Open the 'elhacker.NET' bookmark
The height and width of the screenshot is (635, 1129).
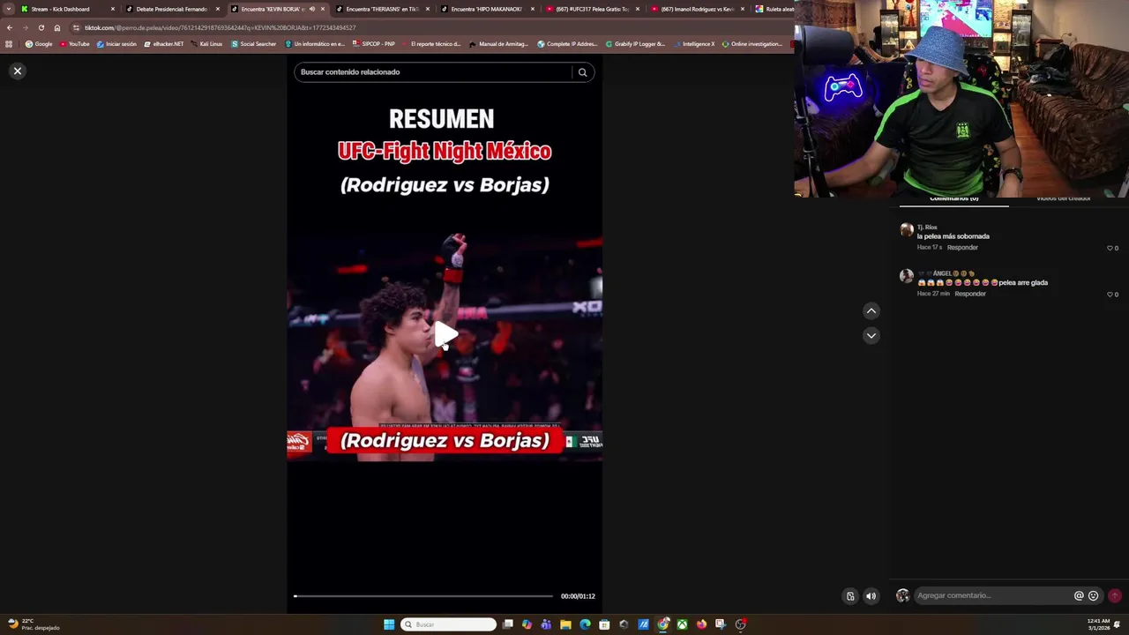coord(164,44)
